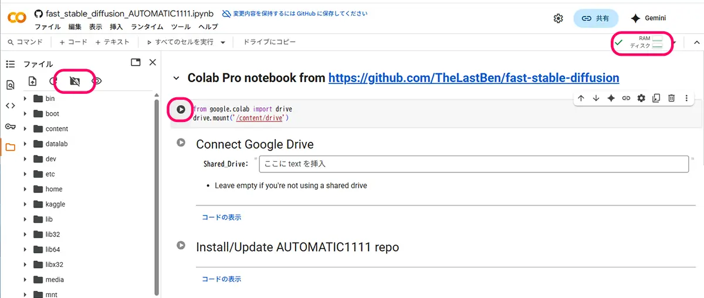The width and height of the screenshot is (704, 298).
Task: Click the 共有 share button
Action: point(595,18)
